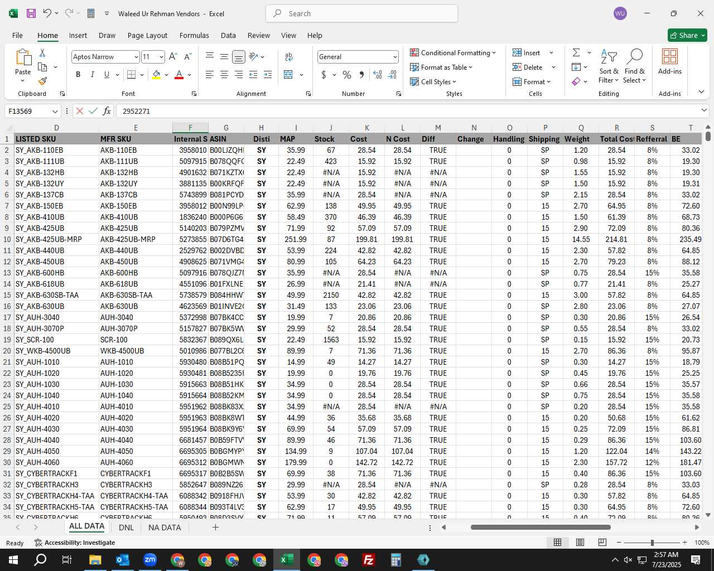The height and width of the screenshot is (571, 714).
Task: Click the Decrease Indent icon
Action: point(253,75)
